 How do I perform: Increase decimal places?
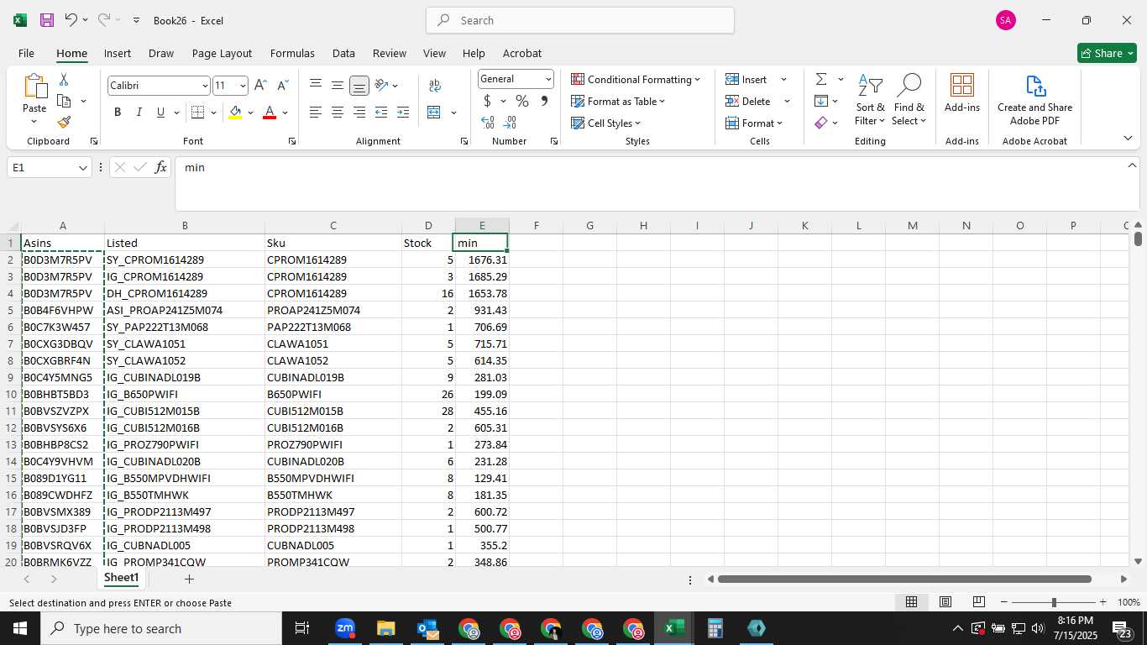[488, 123]
